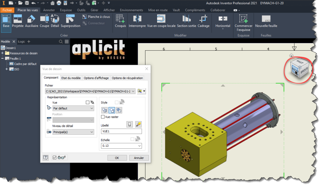Click the VUE1 label input field
Screen dimensions: 323x188
[121, 131]
